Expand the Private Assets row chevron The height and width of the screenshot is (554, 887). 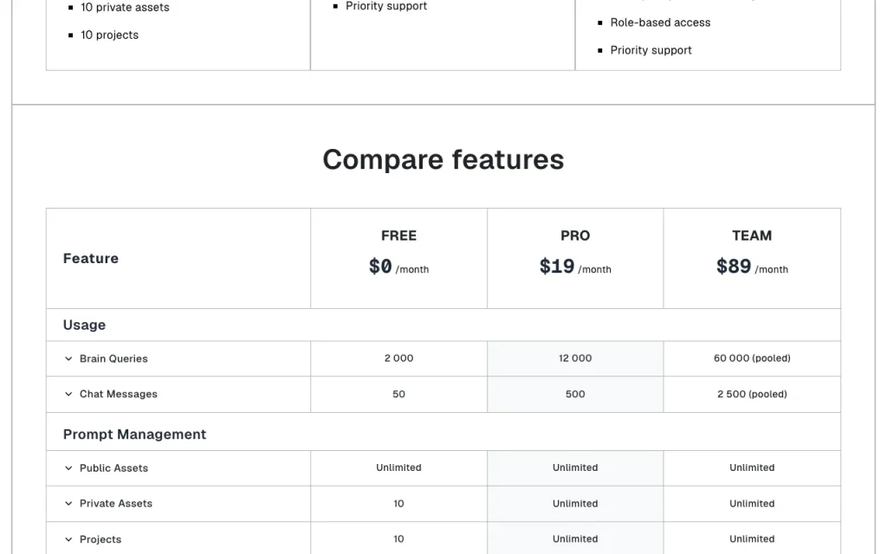[x=68, y=504]
